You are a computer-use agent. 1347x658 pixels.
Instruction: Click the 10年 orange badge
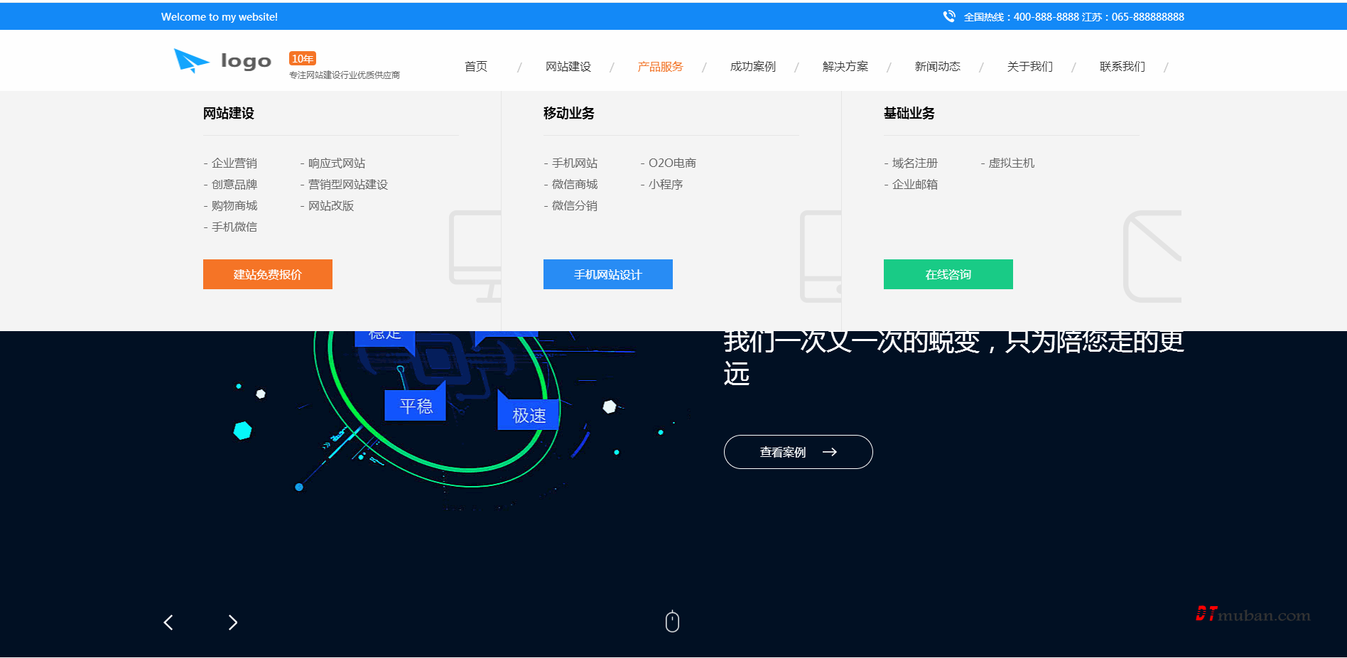pos(302,58)
